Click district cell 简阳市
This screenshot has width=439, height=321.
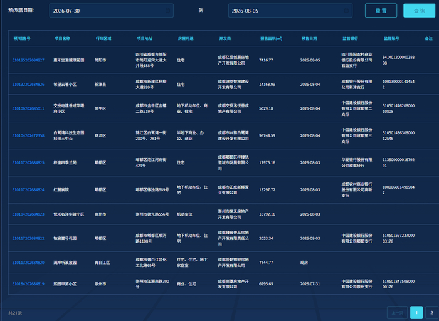(100, 60)
